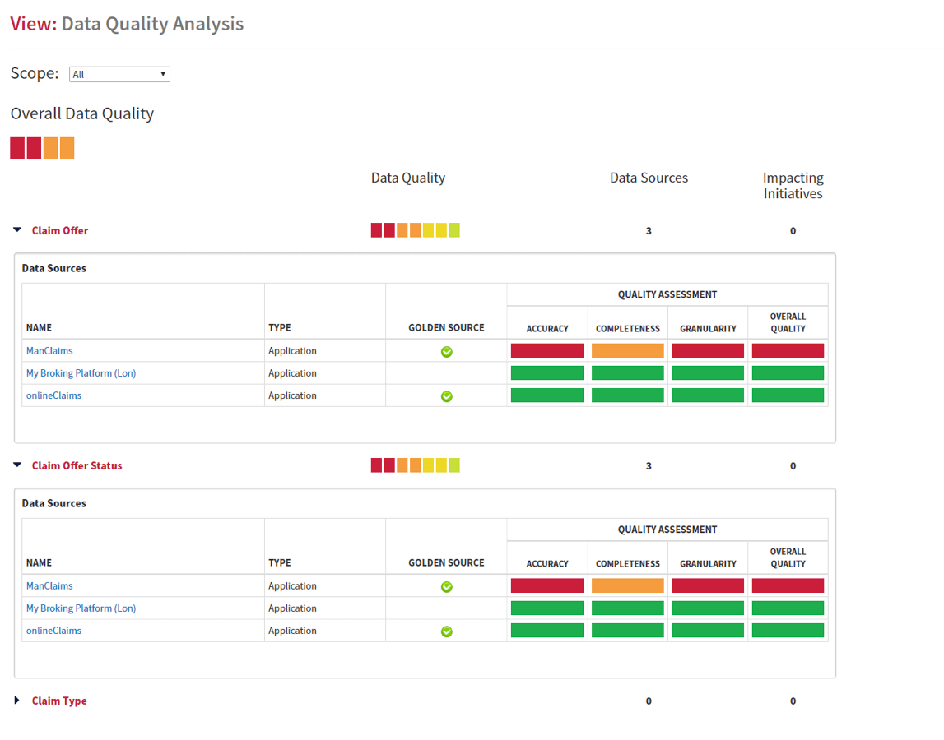Open ManClaims in the Claim Offer table

tap(49, 351)
